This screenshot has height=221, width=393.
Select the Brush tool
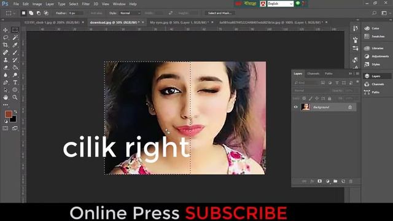click(15, 52)
